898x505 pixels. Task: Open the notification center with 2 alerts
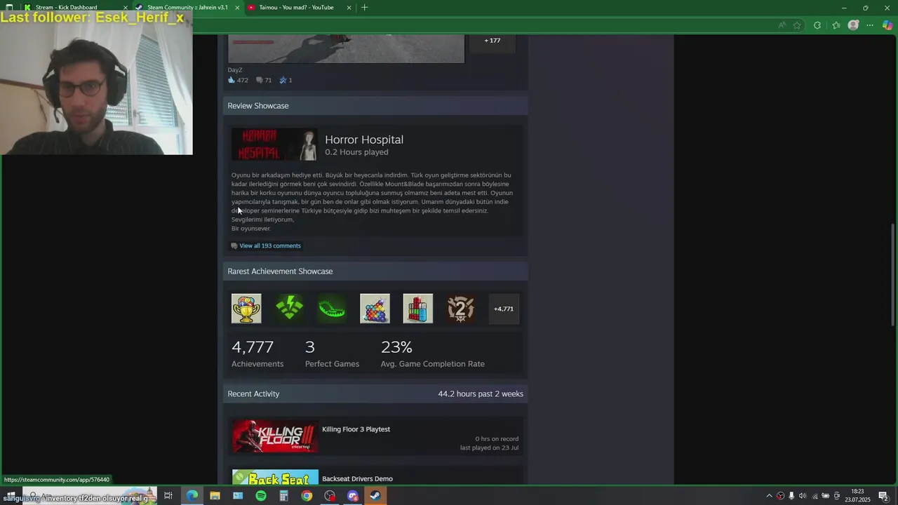[883, 496]
